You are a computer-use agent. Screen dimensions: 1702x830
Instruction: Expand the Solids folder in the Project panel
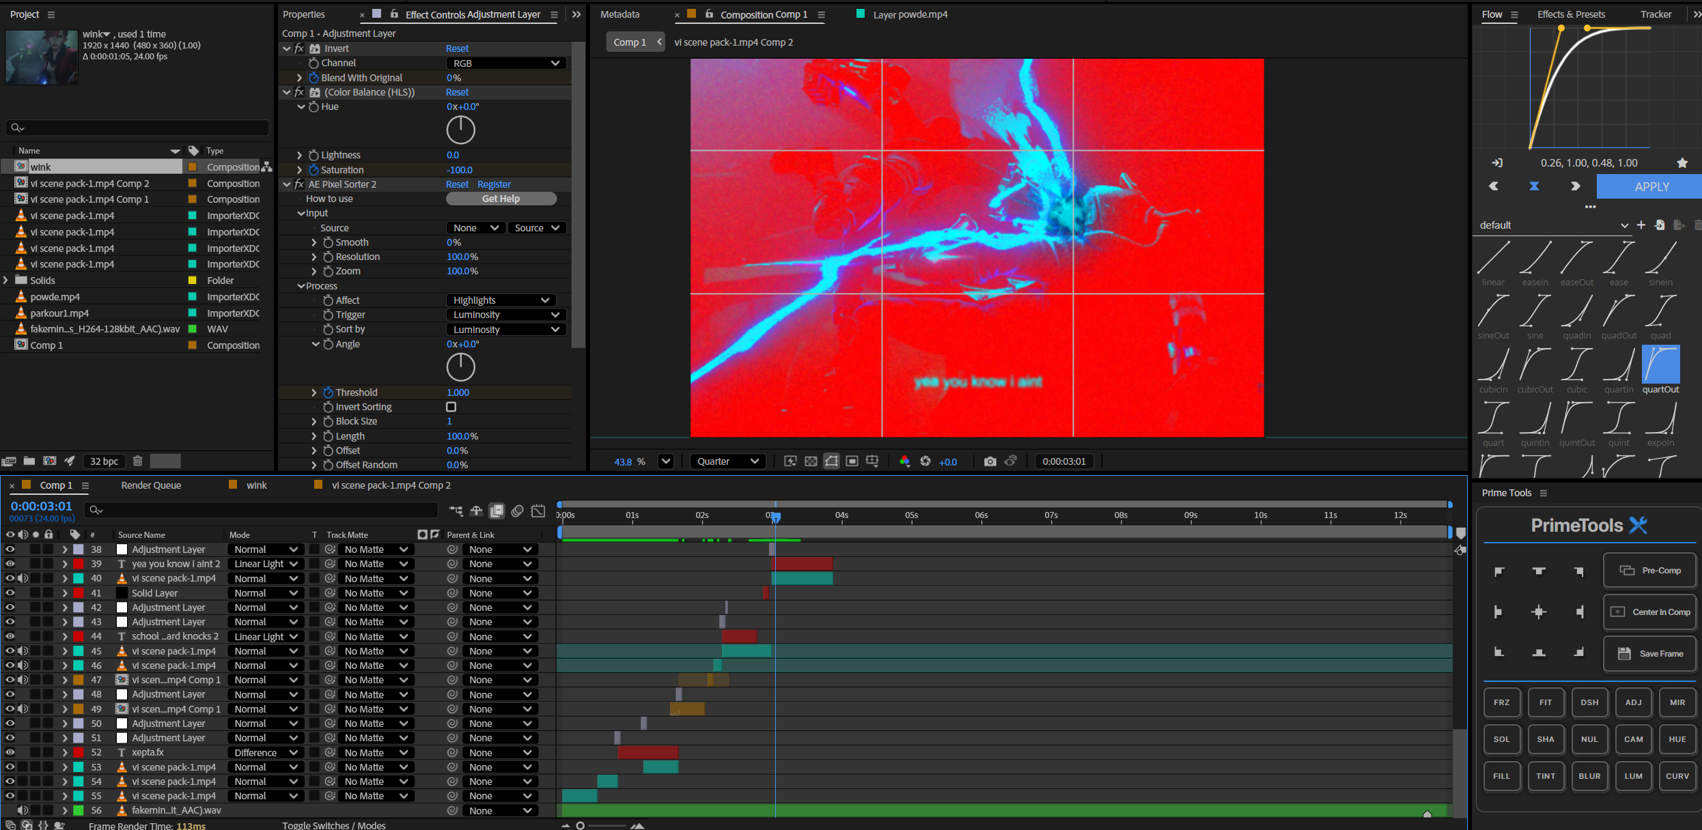click(x=6, y=281)
